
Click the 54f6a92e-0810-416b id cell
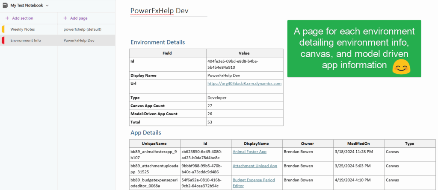(206, 183)
